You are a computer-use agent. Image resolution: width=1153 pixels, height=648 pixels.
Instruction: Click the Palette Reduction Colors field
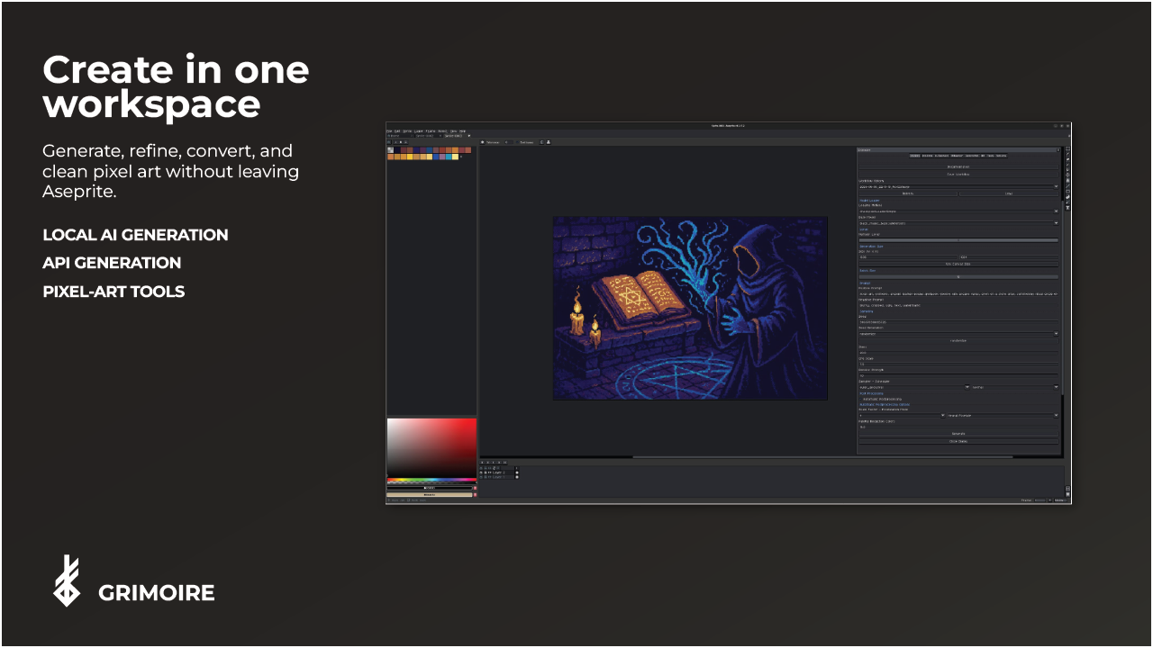(x=958, y=427)
